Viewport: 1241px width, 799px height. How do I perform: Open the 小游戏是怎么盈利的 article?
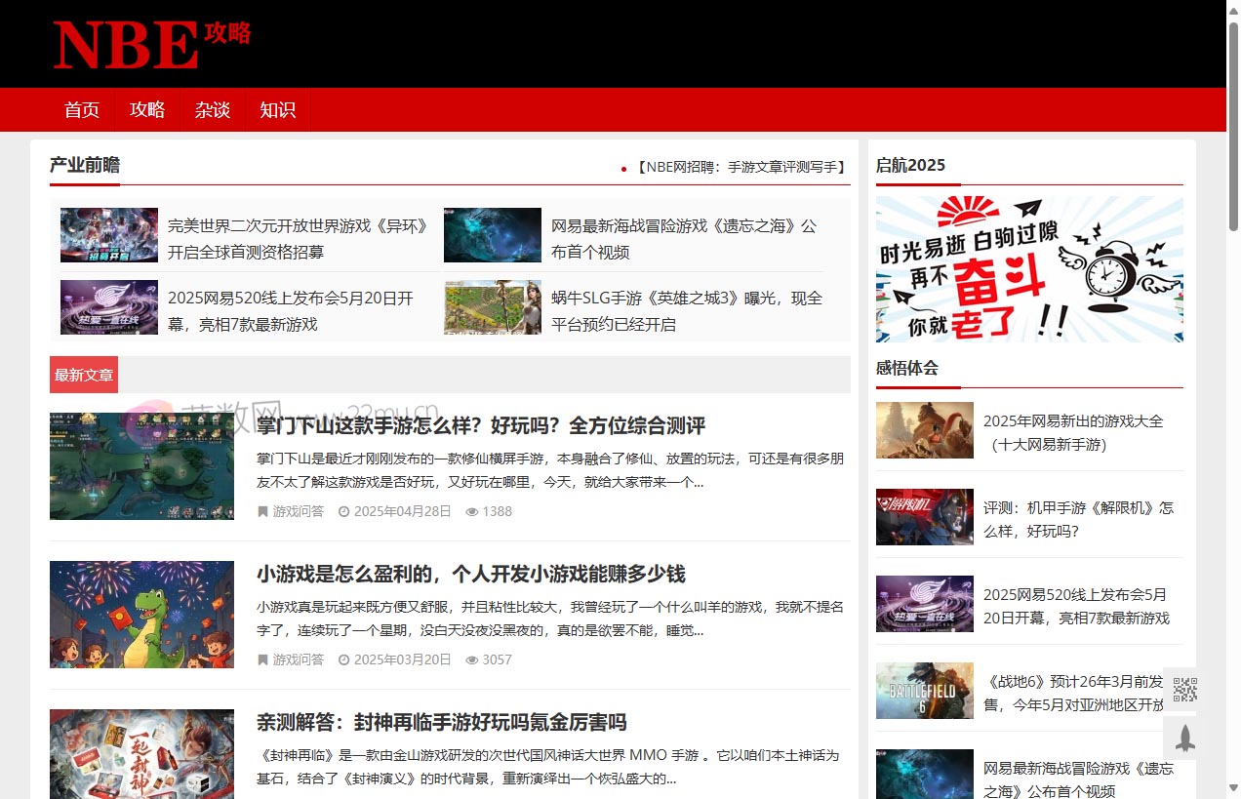tap(469, 574)
